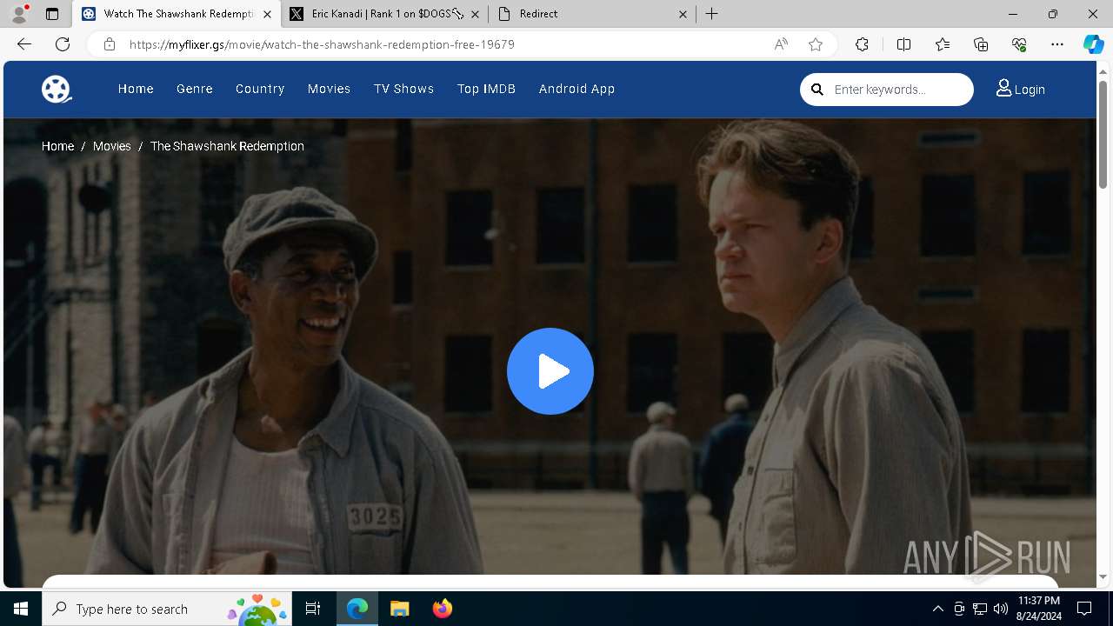Click the scrollbar down arrow
1113x626 pixels.
(x=1103, y=577)
